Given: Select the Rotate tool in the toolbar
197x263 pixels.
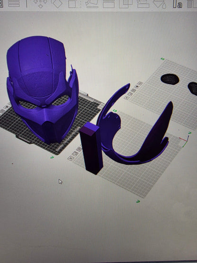Looking at the screenshot, I should pos(57,3).
